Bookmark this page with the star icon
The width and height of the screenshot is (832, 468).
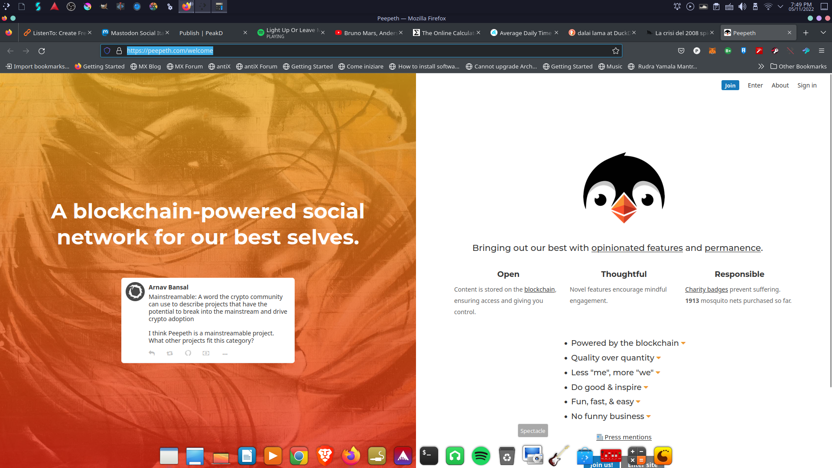coord(615,51)
